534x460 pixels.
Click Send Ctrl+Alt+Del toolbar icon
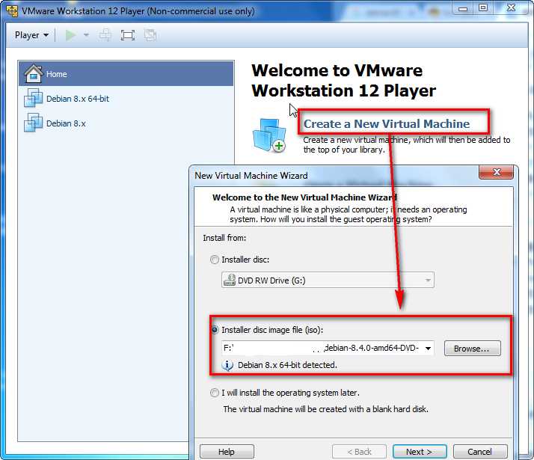click(x=105, y=35)
